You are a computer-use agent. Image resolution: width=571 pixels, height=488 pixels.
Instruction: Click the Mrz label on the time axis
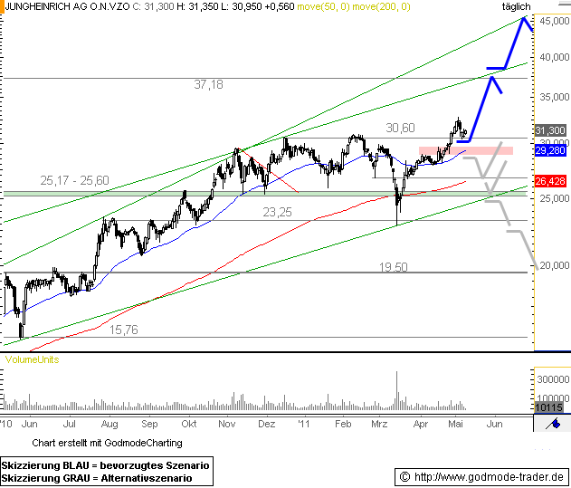pyautogui.click(x=379, y=425)
